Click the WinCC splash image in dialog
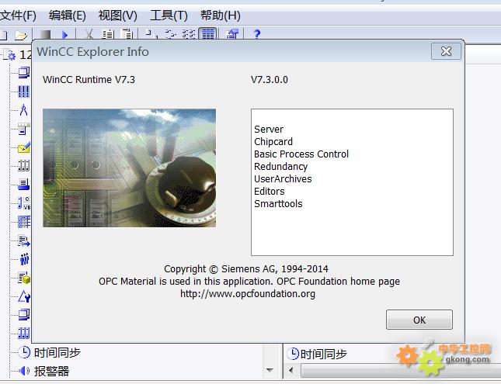Viewport: 501px width, 384px height. pyautogui.click(x=130, y=168)
